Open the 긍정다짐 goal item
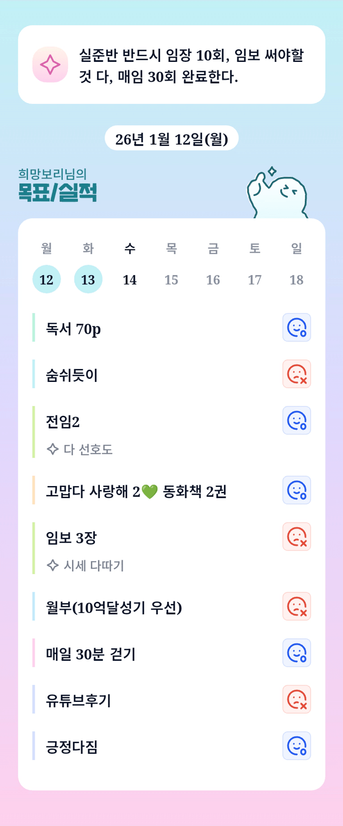This screenshot has width=343, height=826. tap(72, 747)
